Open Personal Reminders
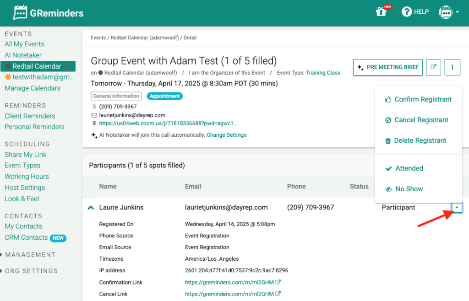 pos(35,127)
